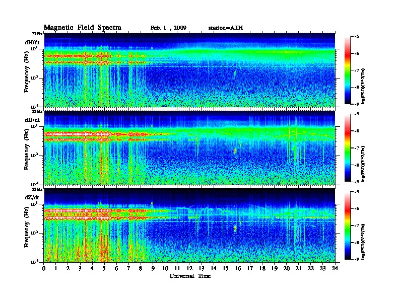Click the hour '1' tick label on time axis
Image resolution: width=399 pixels, height=308 pixels.
pos(56,269)
